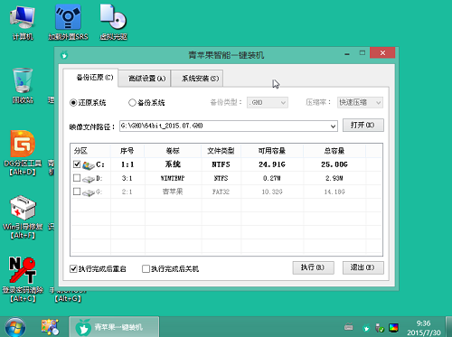
Task: Select the 回收站 recycle bin icon
Action: point(23,86)
